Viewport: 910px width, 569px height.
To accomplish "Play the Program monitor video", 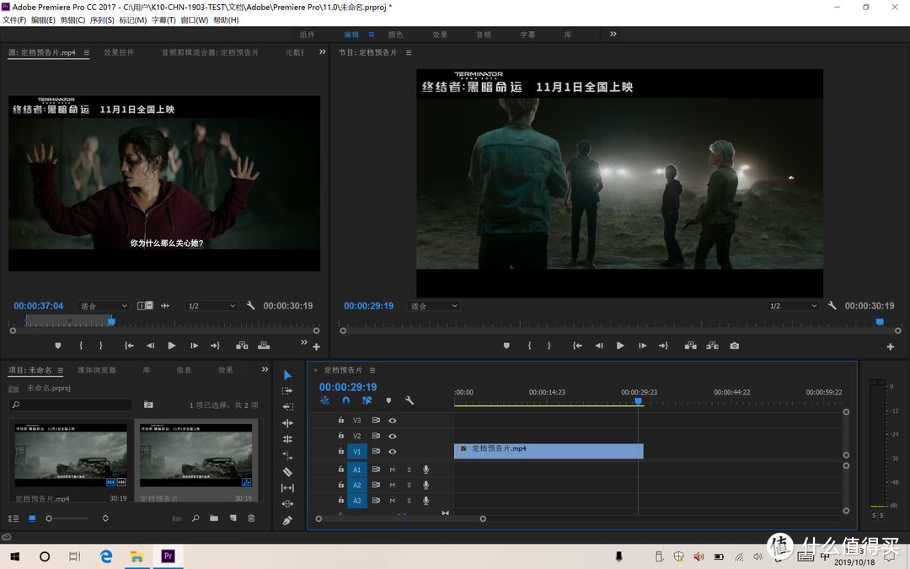I will click(x=620, y=346).
